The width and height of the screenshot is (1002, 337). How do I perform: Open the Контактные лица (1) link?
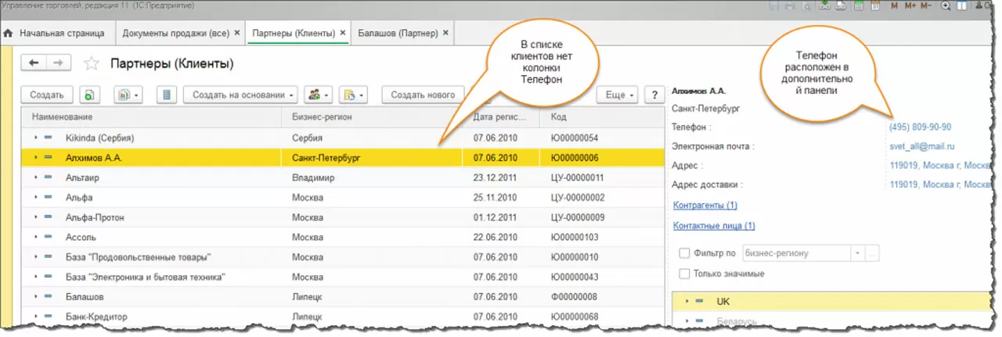714,226
